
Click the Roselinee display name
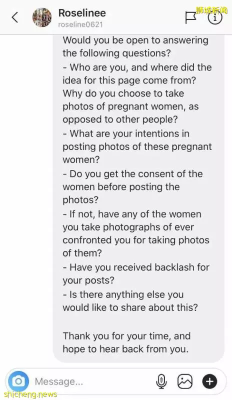click(x=82, y=13)
